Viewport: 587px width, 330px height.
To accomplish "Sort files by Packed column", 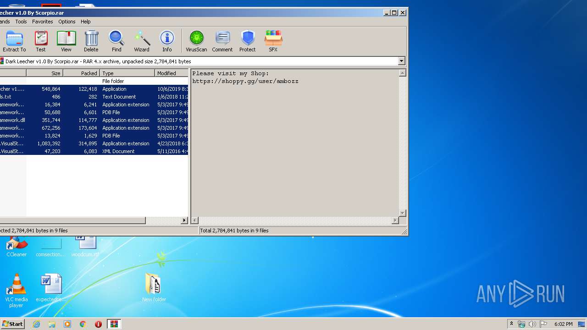I will (81, 73).
